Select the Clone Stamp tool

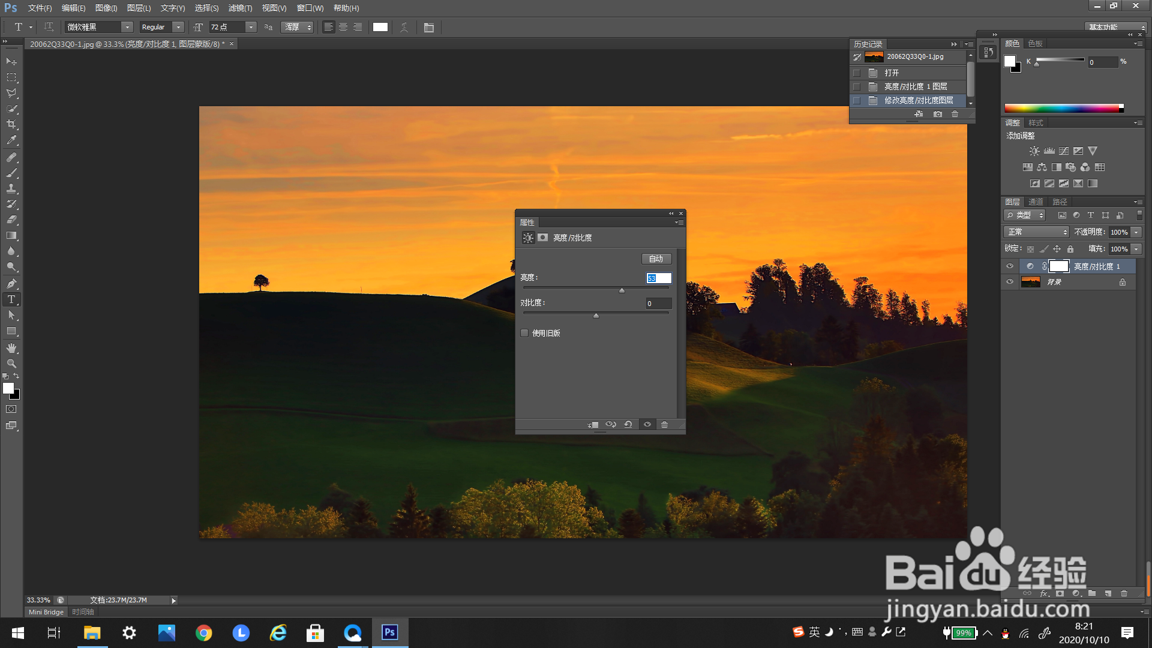coord(11,188)
